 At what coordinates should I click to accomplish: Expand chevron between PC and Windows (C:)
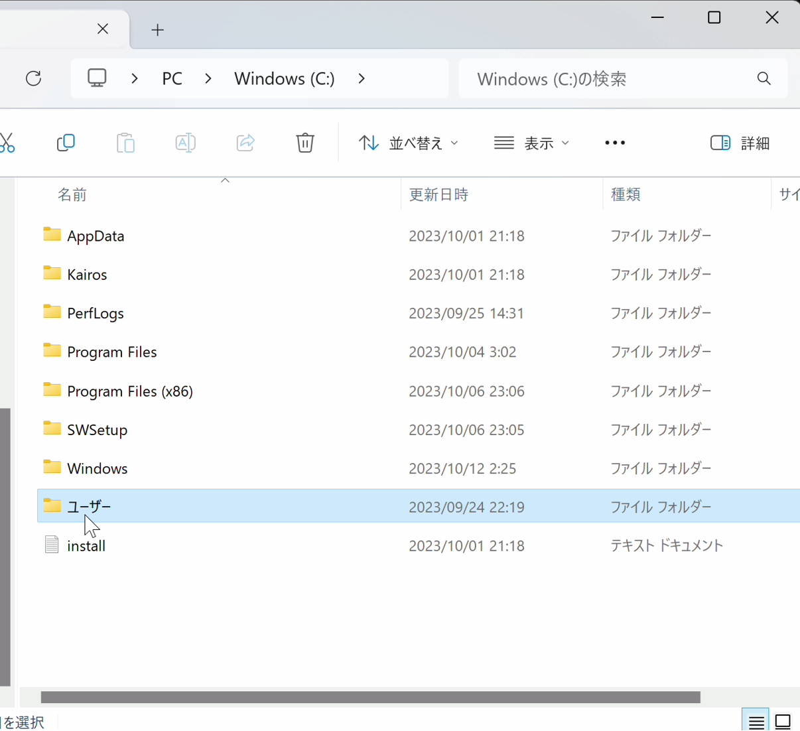pos(208,78)
